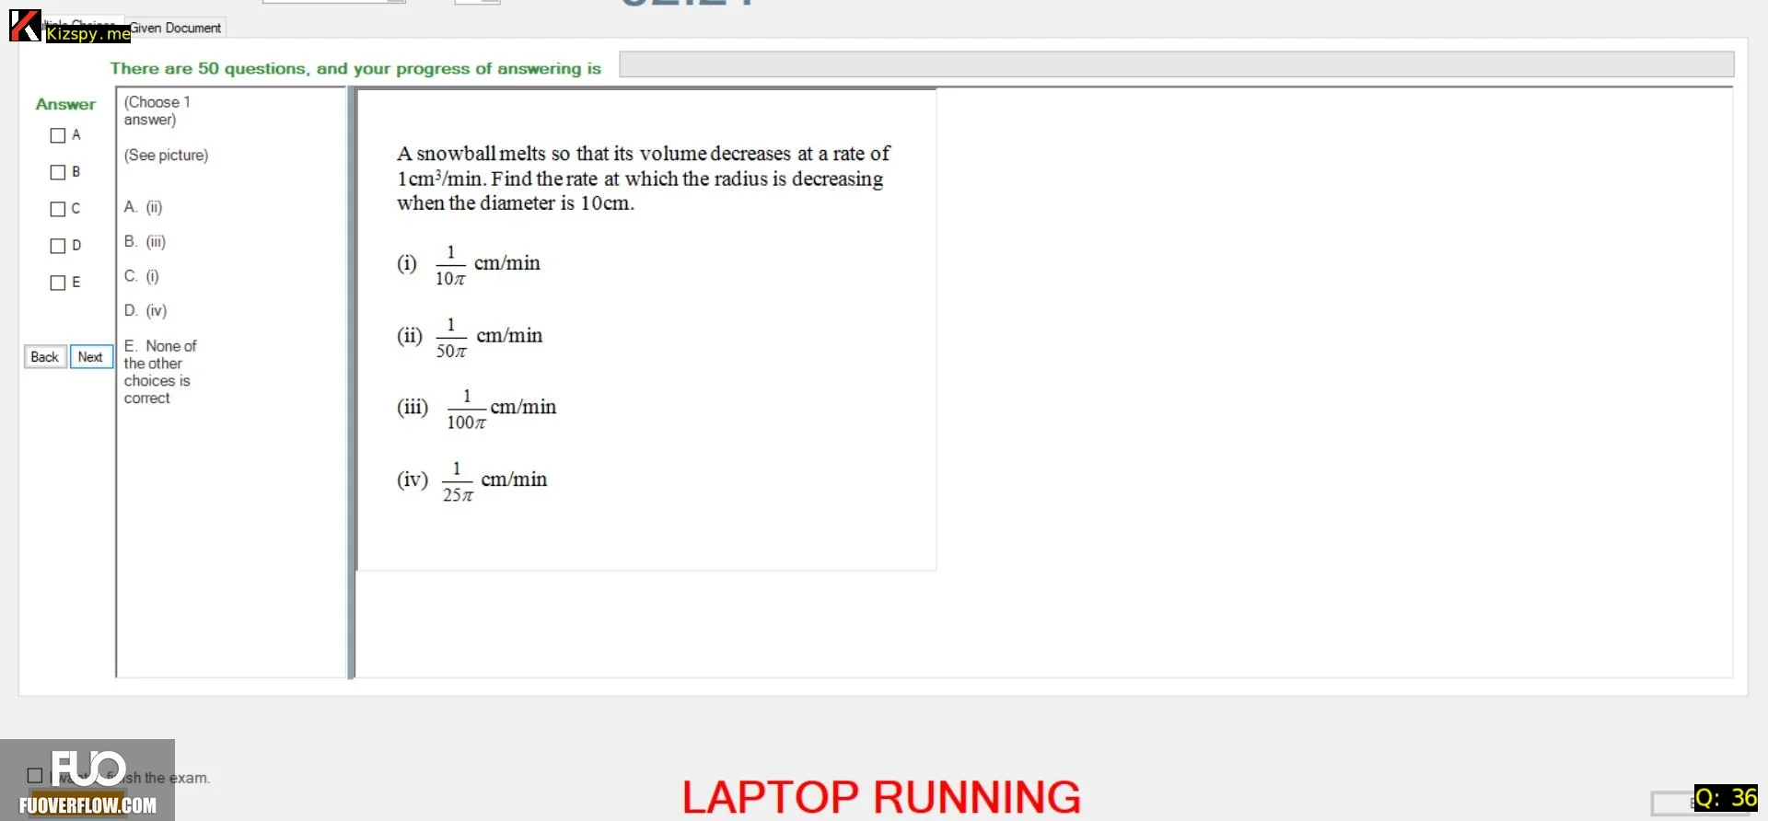Click the 'There are 50 questions' status text

click(x=355, y=68)
